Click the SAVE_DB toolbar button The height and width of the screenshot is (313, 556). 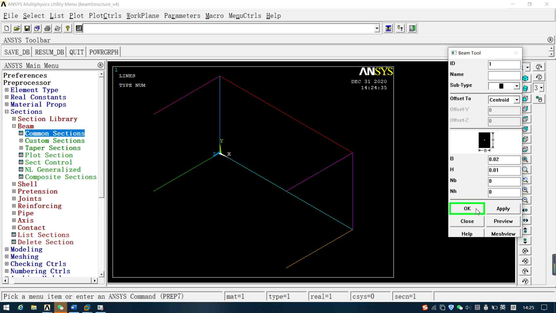coord(17,52)
